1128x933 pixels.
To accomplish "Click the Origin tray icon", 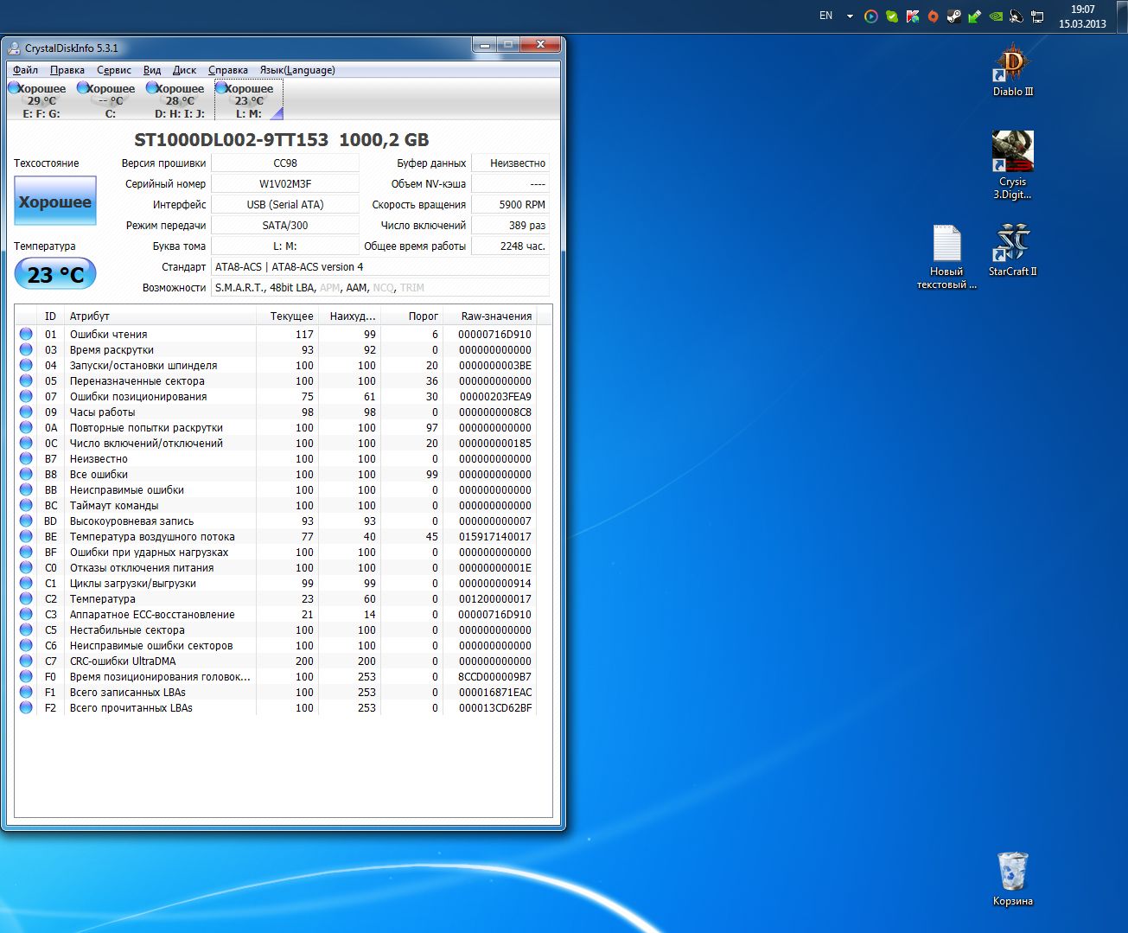I will pyautogui.click(x=933, y=16).
